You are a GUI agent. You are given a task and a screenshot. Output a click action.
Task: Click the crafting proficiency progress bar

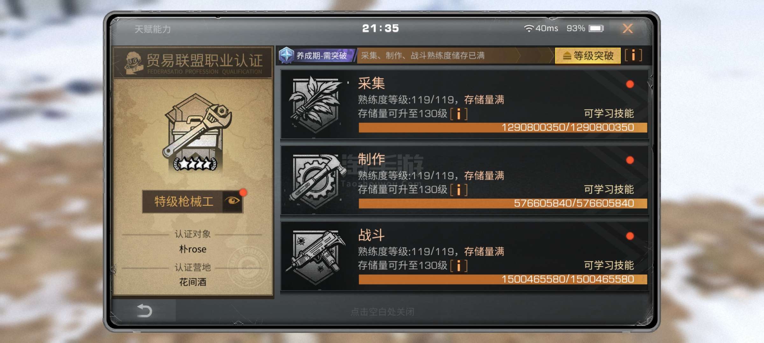503,203
